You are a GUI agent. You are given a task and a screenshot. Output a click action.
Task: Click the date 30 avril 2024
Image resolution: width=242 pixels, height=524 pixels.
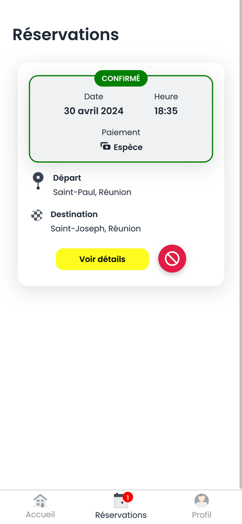(94, 111)
